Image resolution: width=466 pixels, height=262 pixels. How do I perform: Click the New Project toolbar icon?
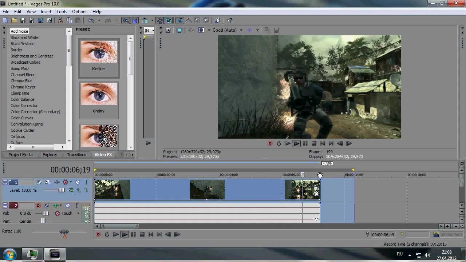click(5, 21)
